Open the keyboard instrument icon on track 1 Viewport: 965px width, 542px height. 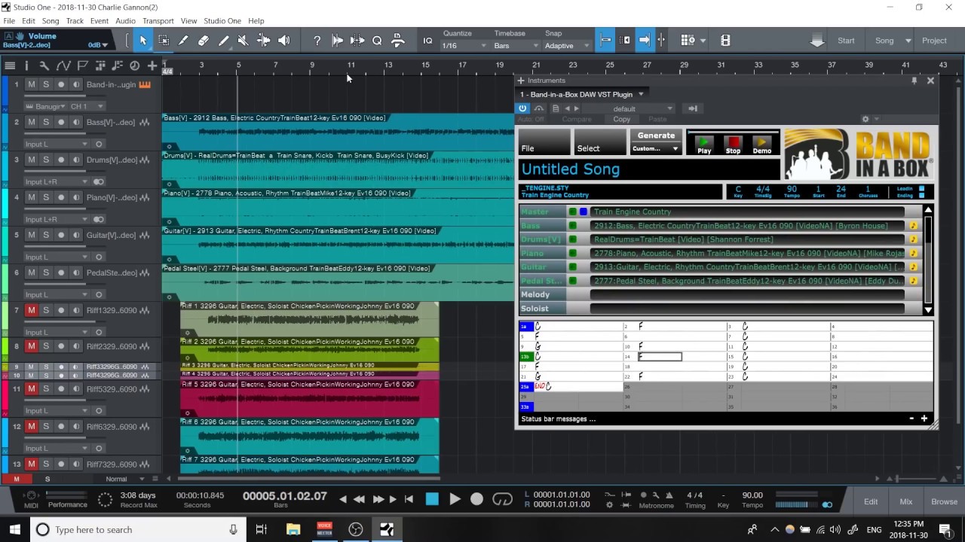click(145, 84)
